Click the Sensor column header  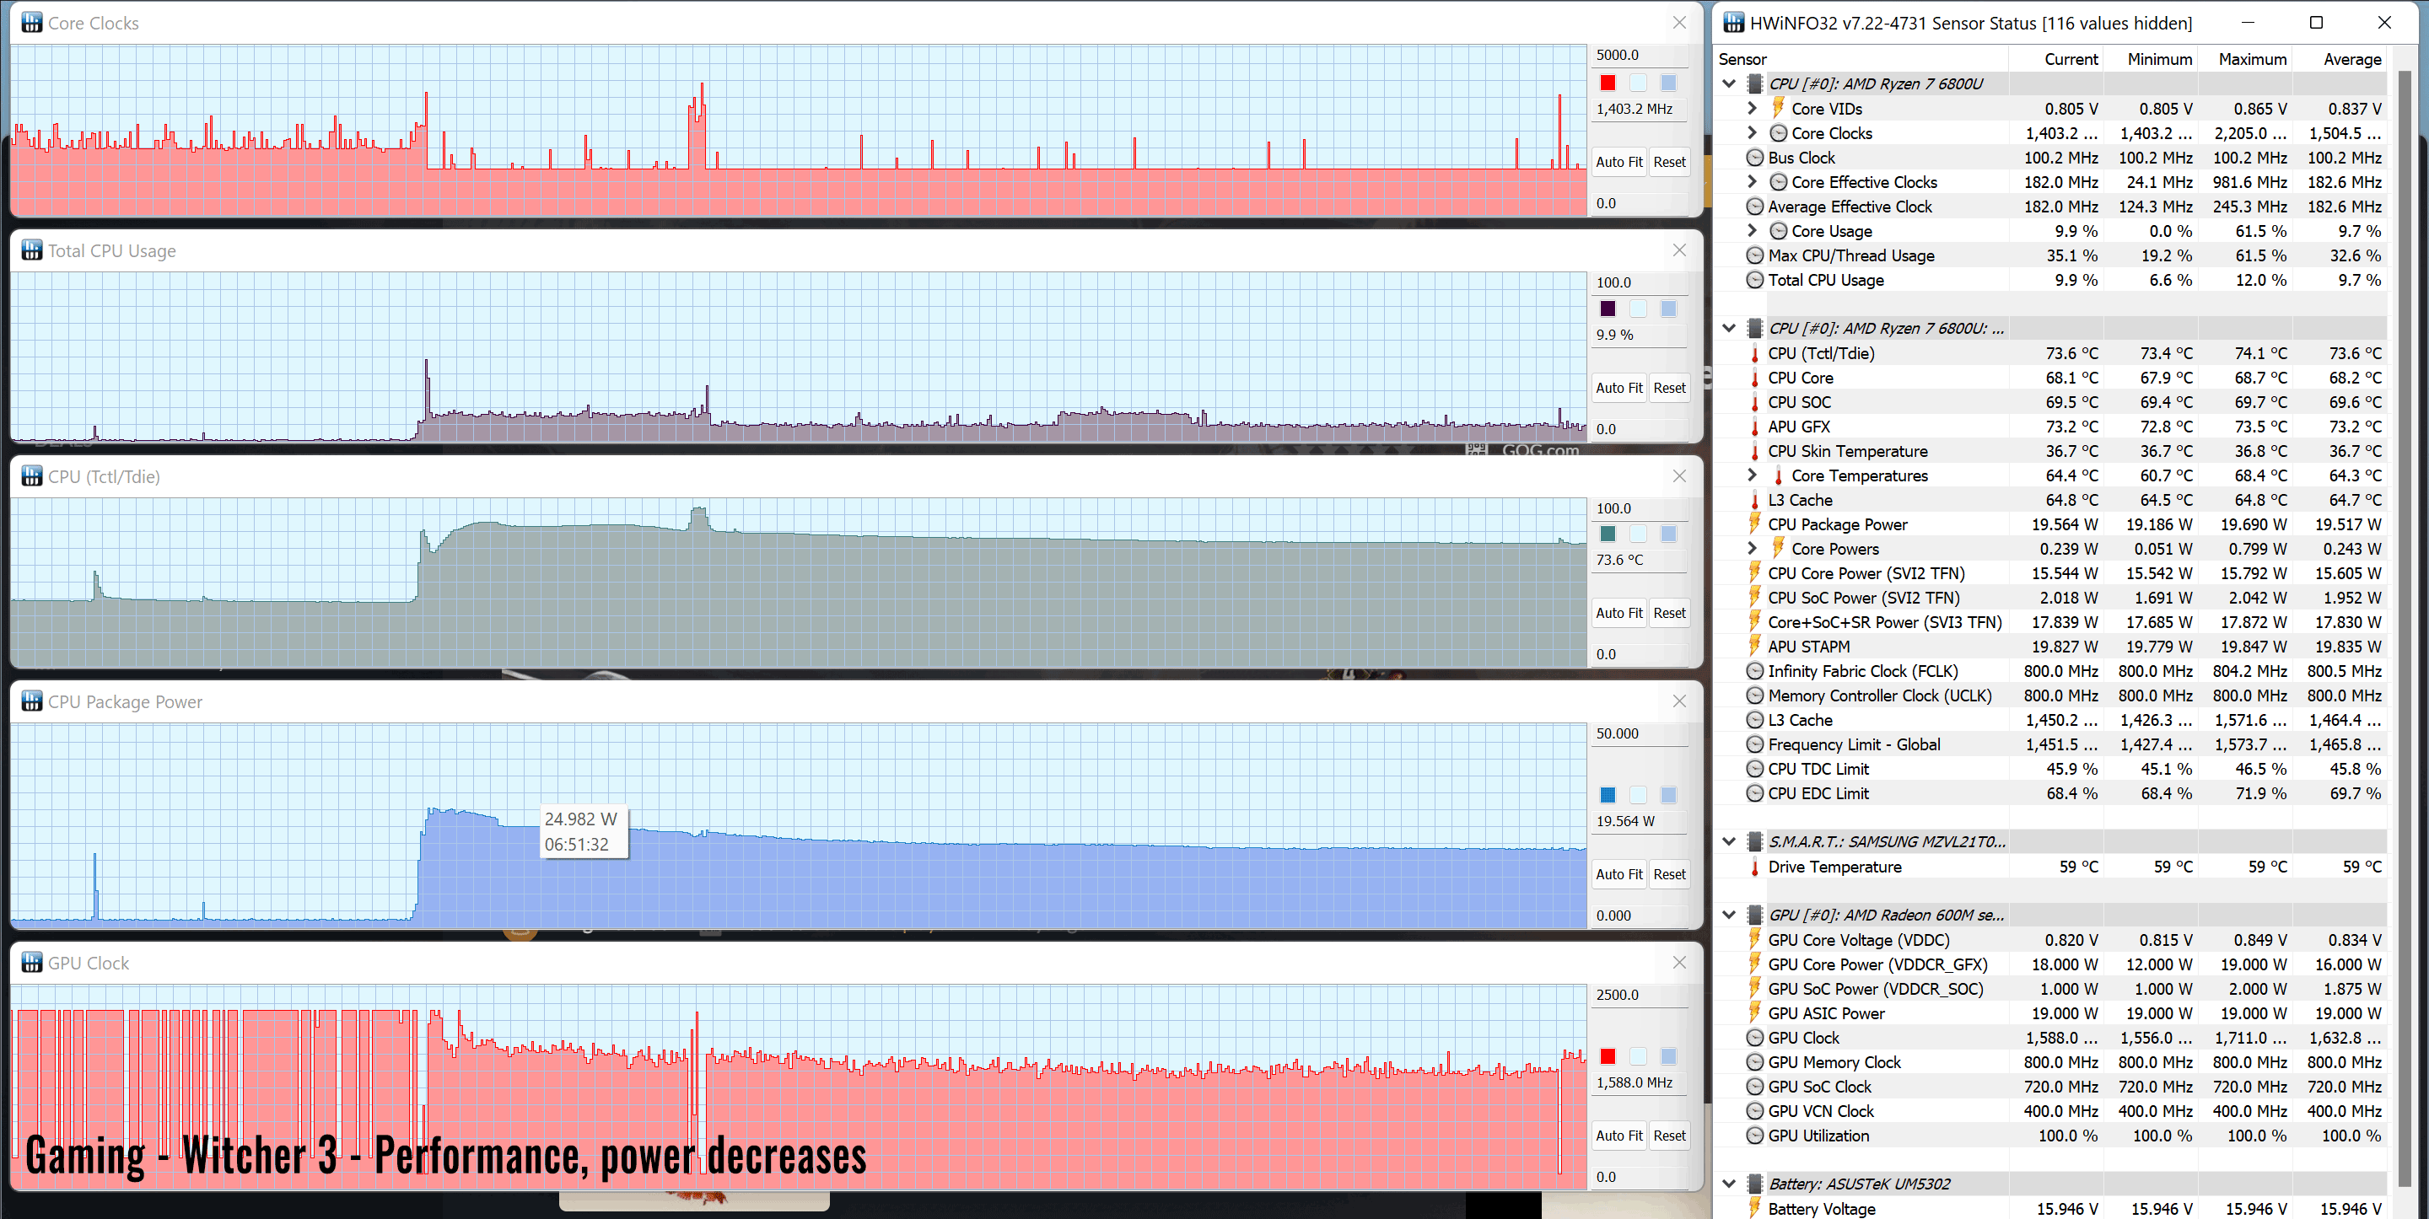[1861, 59]
